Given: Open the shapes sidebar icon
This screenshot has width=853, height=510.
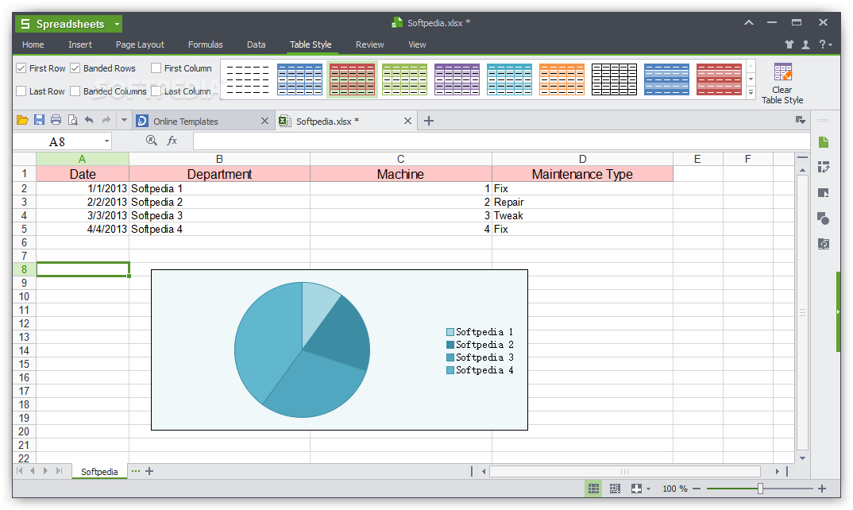Looking at the screenshot, I should pos(824,218).
